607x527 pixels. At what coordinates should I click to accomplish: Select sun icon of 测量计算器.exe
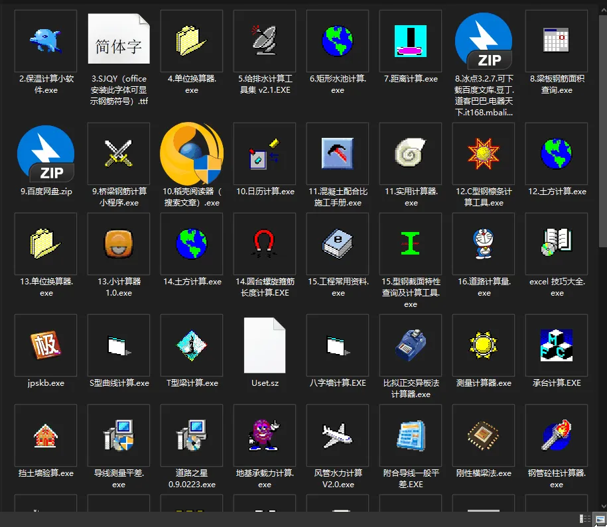[484, 345]
